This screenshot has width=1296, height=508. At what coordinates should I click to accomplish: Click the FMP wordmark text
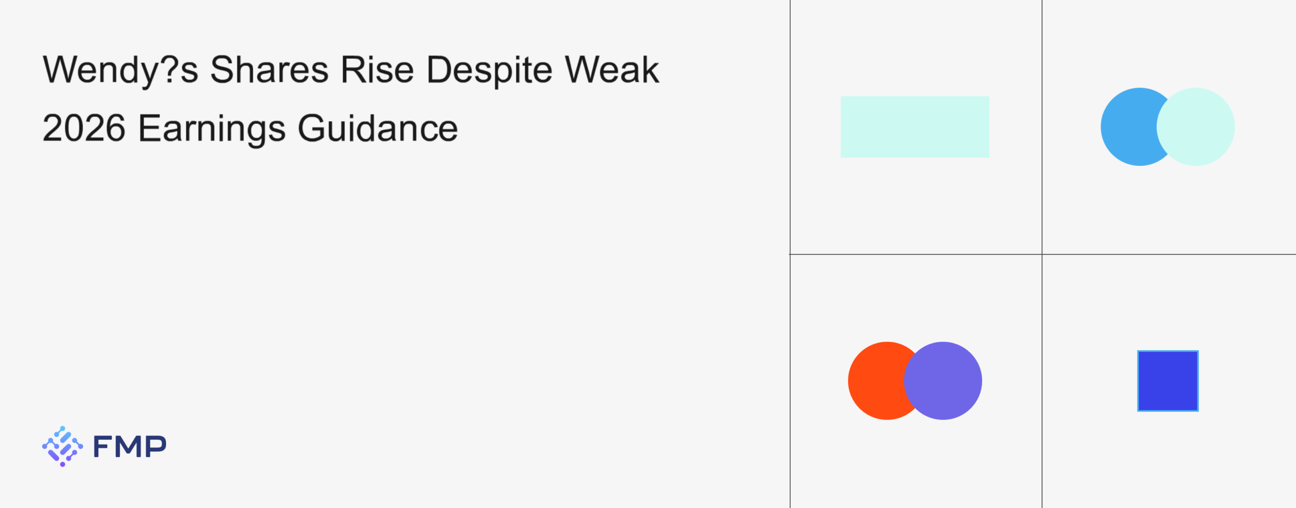[x=130, y=446]
